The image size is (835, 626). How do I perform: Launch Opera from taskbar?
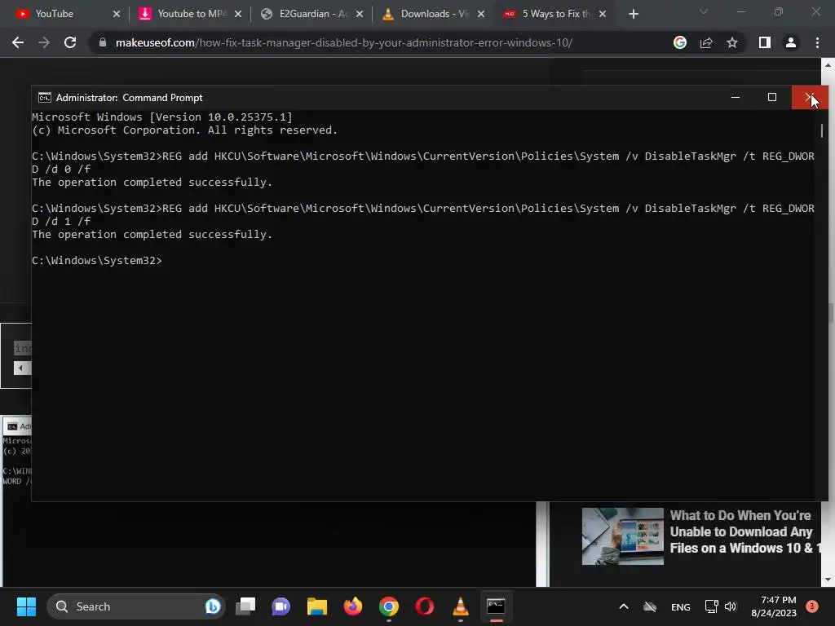coord(424,606)
